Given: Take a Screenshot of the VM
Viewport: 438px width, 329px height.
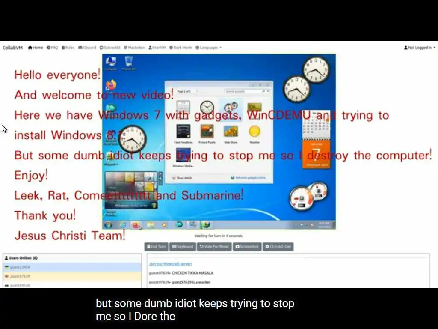Looking at the screenshot, I should coord(247,247).
